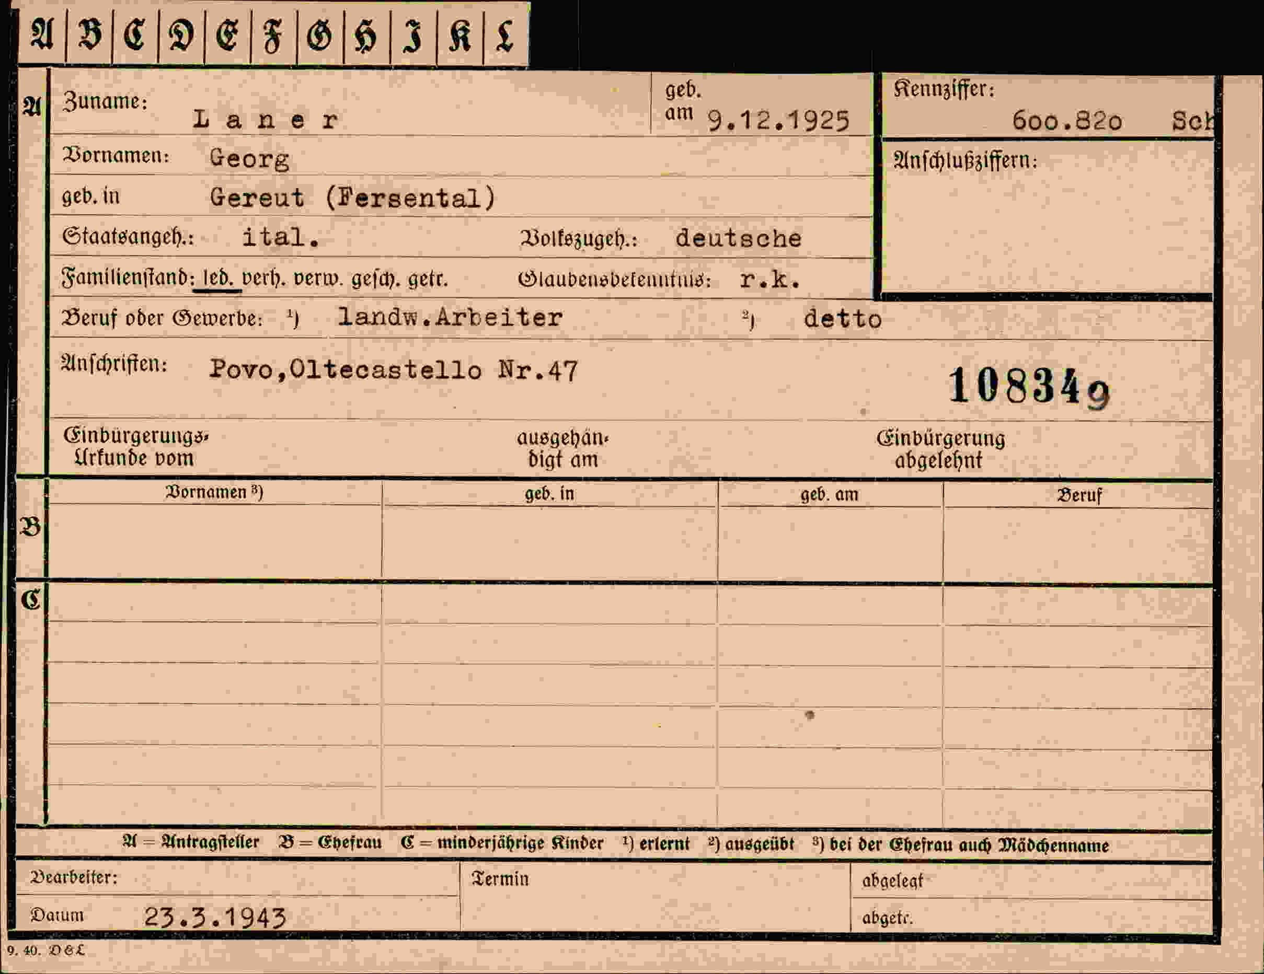Screen dimensions: 1264x974
Task: Click the 'Bearbeiter:' label
Action: pyautogui.click(x=74, y=877)
